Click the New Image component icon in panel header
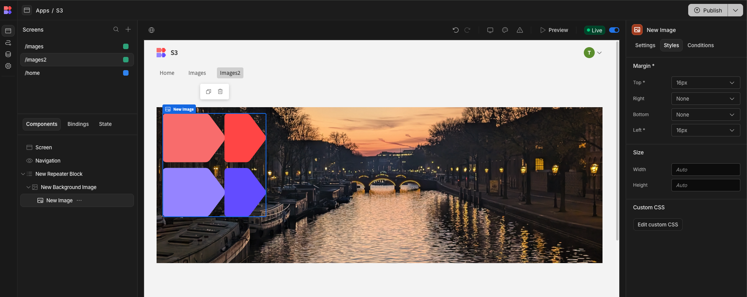This screenshot has width=747, height=297. [637, 30]
